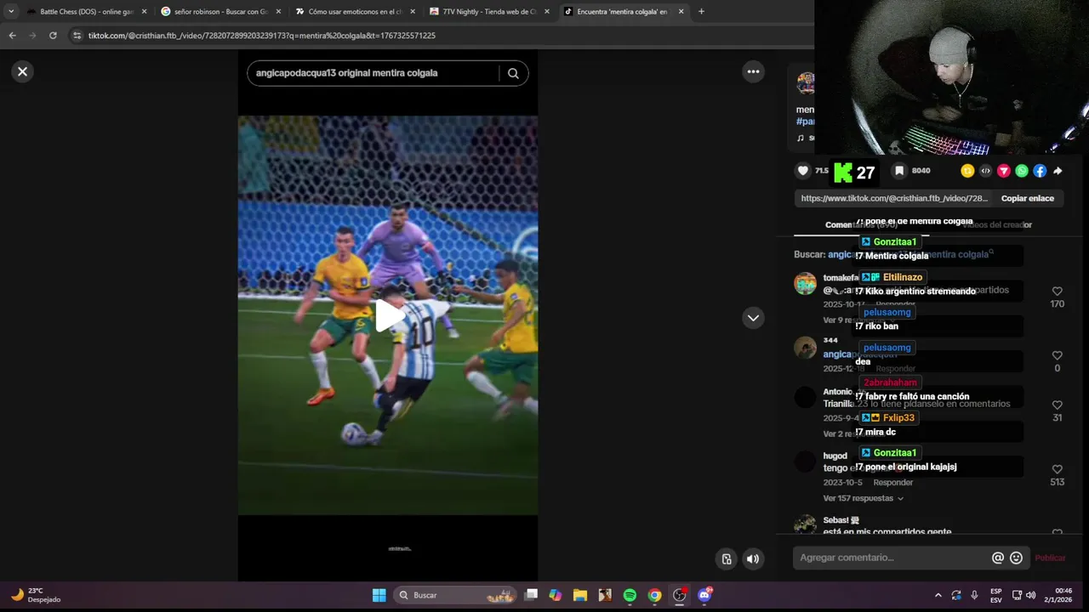Click the yellow repost share icon
This screenshot has width=1089, height=612.
pyautogui.click(x=967, y=171)
